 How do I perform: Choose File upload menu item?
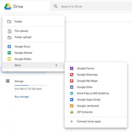[33, 31]
